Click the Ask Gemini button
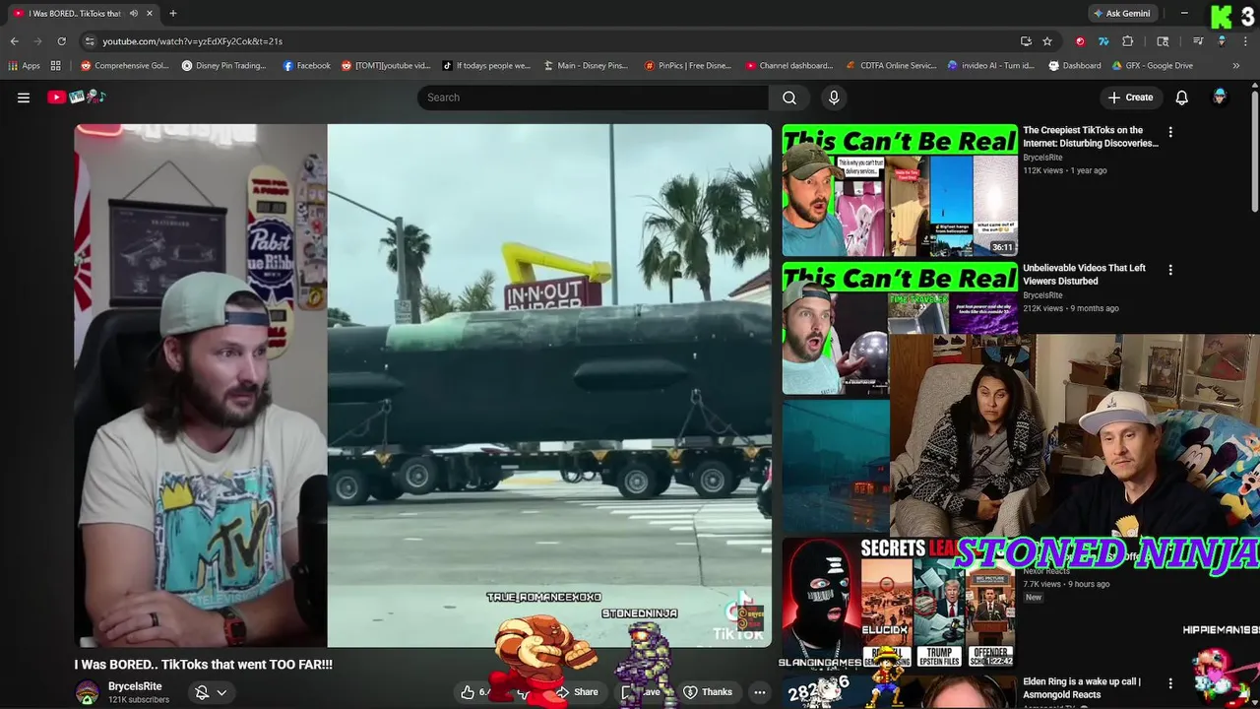The height and width of the screenshot is (709, 1260). point(1120,14)
